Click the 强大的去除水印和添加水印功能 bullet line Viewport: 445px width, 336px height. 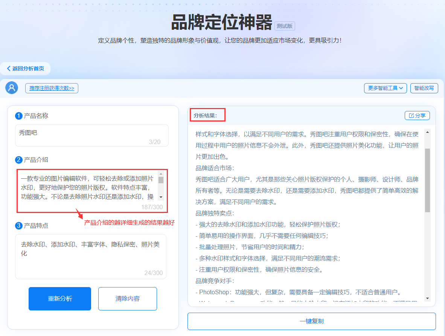pyautogui.click(x=268, y=225)
